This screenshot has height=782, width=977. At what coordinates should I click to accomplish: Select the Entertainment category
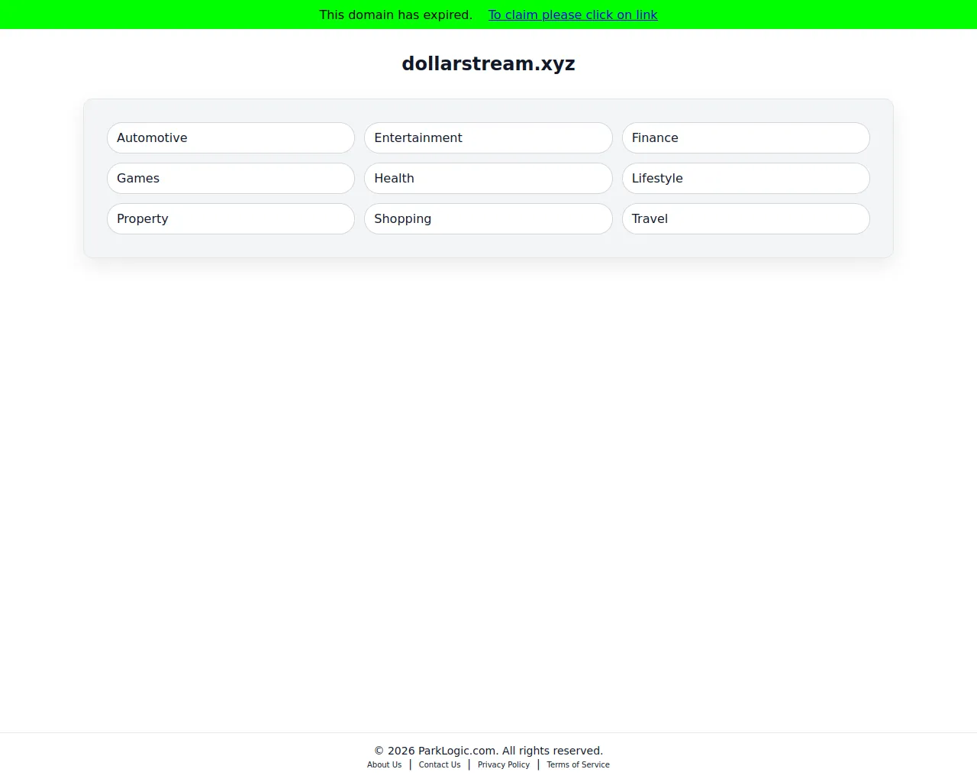point(488,137)
